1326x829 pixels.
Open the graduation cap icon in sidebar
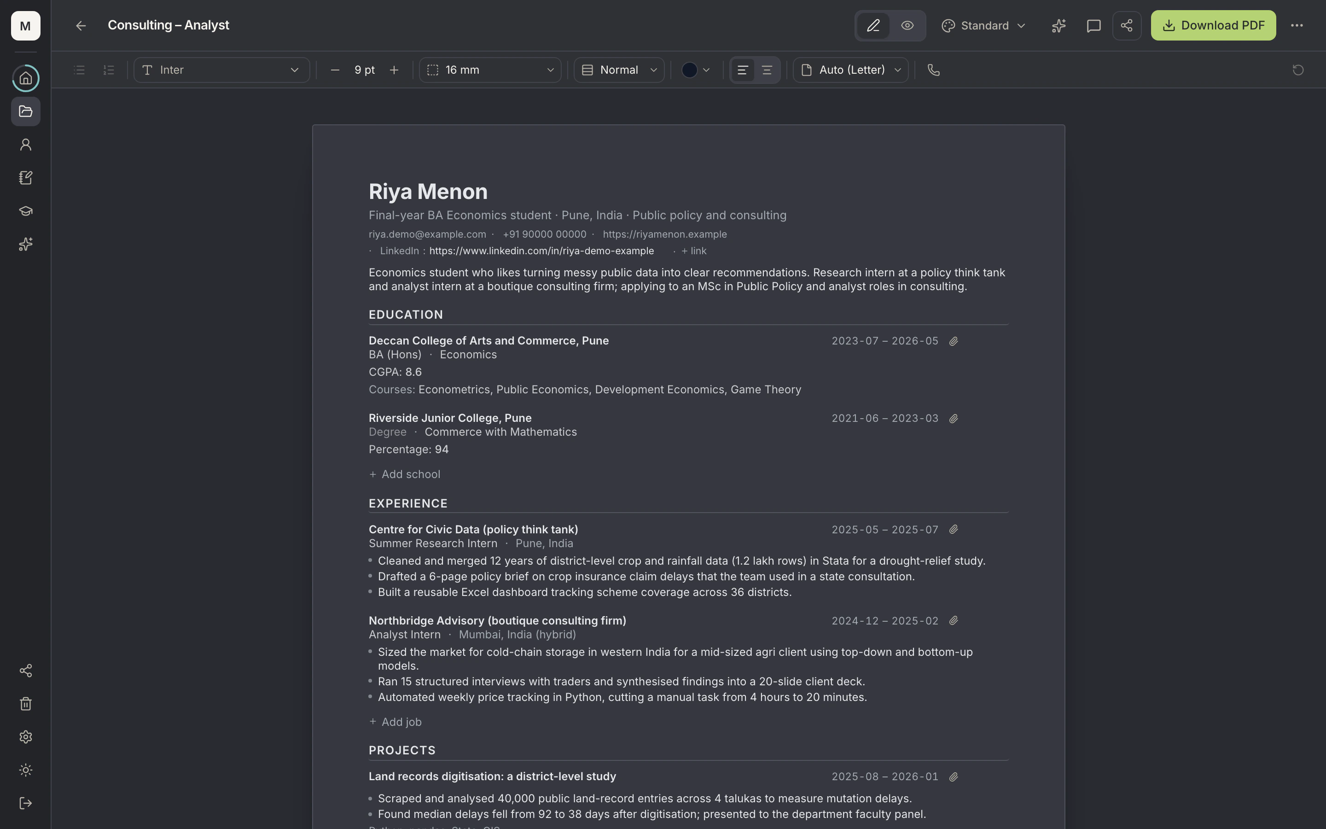(26, 211)
